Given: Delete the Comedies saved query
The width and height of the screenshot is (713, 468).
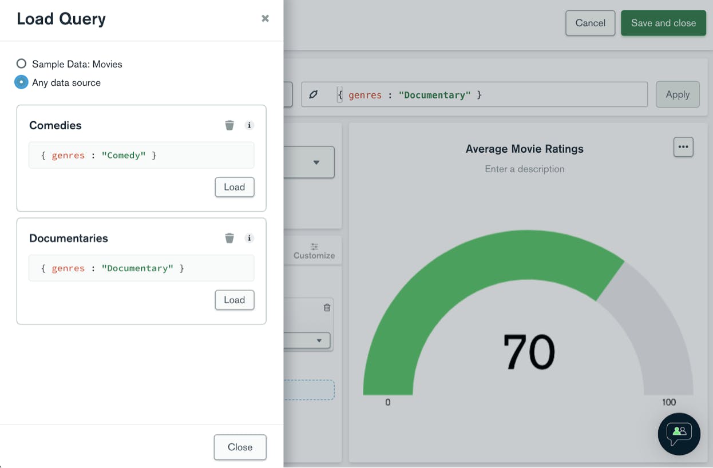Looking at the screenshot, I should click(229, 125).
